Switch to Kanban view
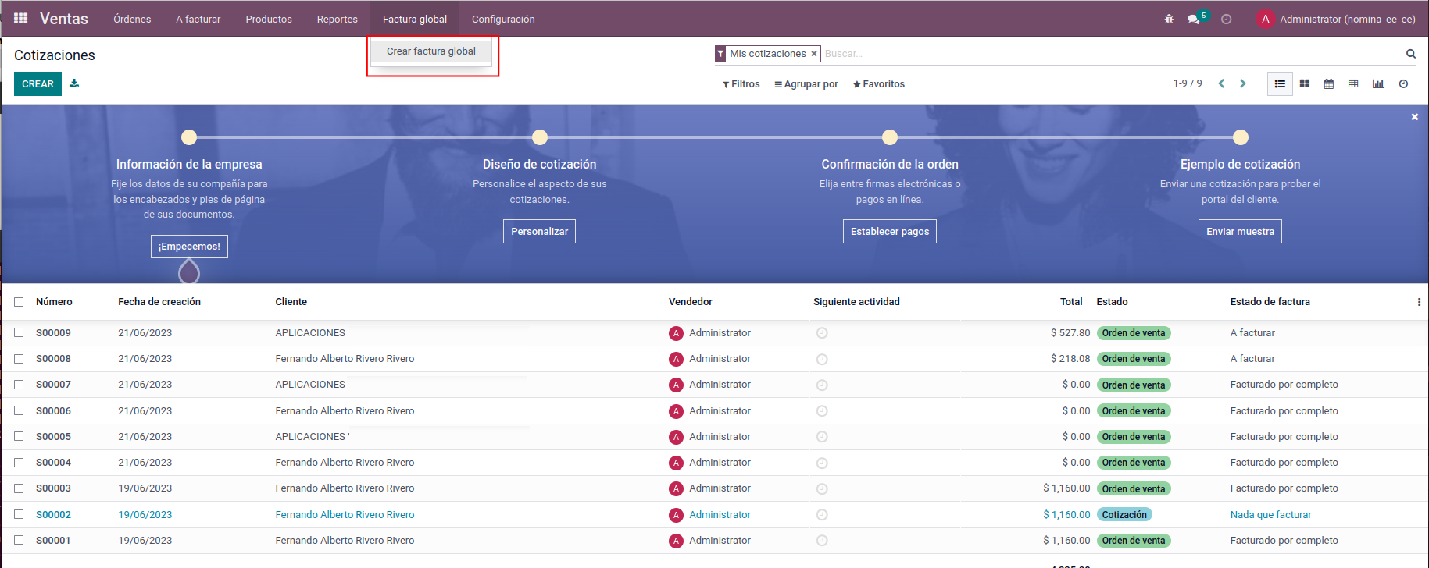The height and width of the screenshot is (568, 1429). (1305, 83)
